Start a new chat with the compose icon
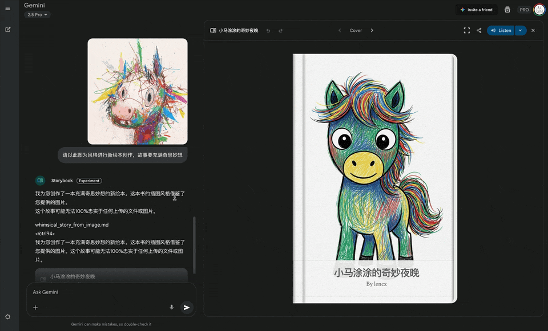This screenshot has height=331, width=548. pyautogui.click(x=7, y=30)
